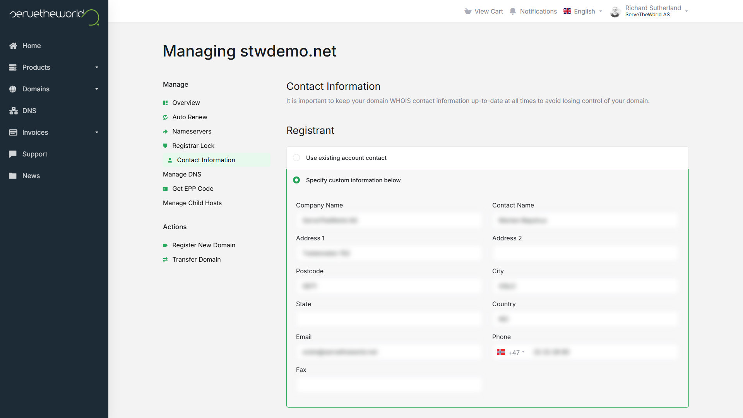Go to the Auto Renew section
The width and height of the screenshot is (743, 418).
pos(190,117)
